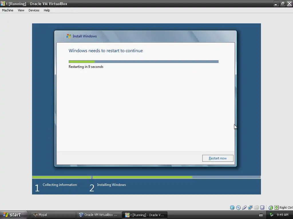This screenshot has width=293, height=219.
Task: Open the Help menu
Action: pyautogui.click(x=47, y=10)
